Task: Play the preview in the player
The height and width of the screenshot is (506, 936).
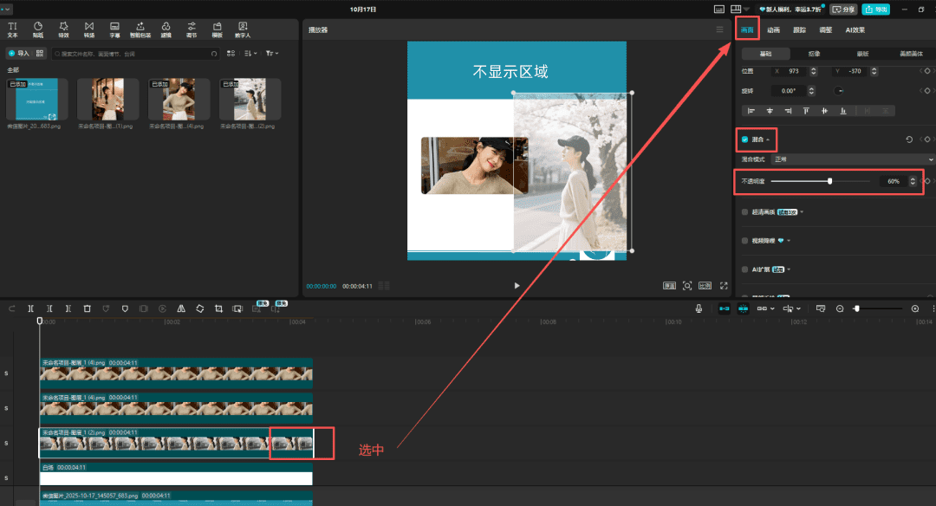Action: coord(517,285)
